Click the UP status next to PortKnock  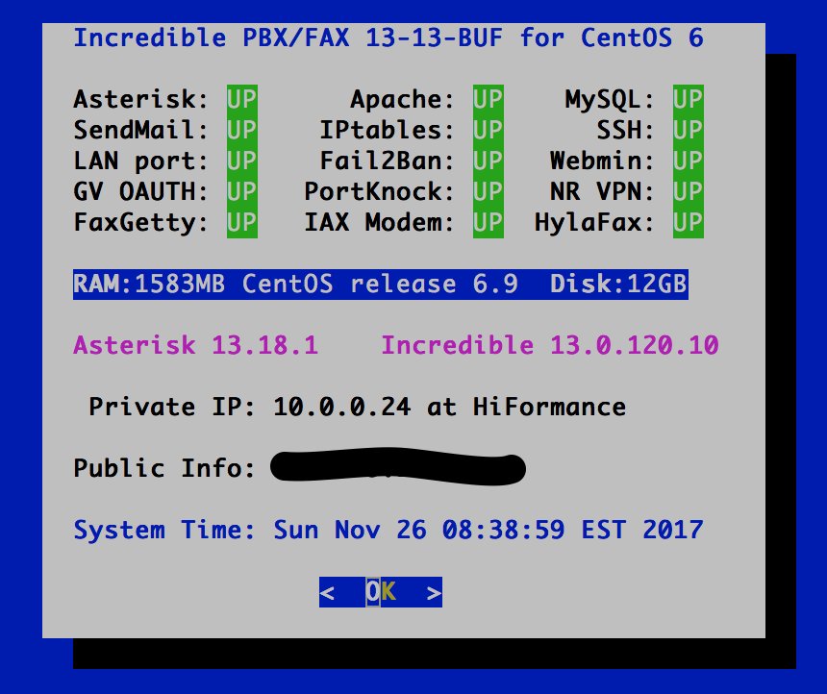[489, 191]
